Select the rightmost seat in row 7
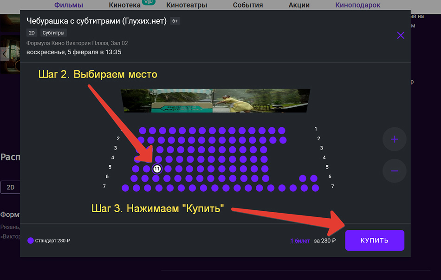The height and width of the screenshot is (280, 441). click(315, 188)
